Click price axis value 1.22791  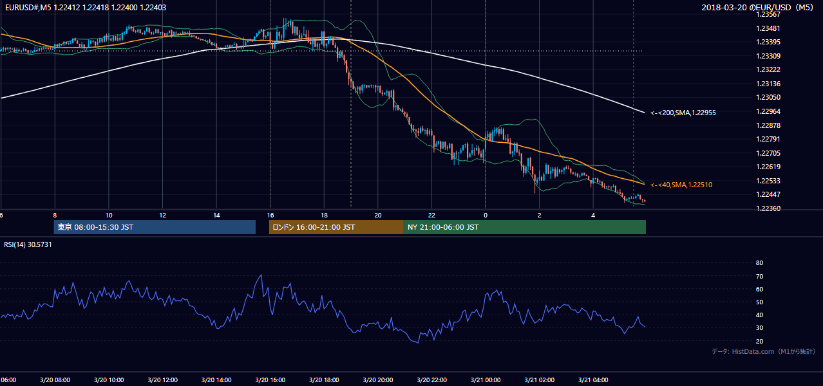[x=768, y=139]
